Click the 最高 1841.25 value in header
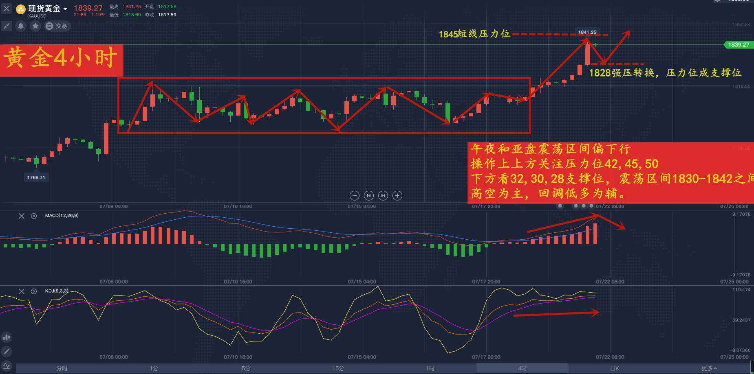The image size is (754, 374). tap(132, 7)
